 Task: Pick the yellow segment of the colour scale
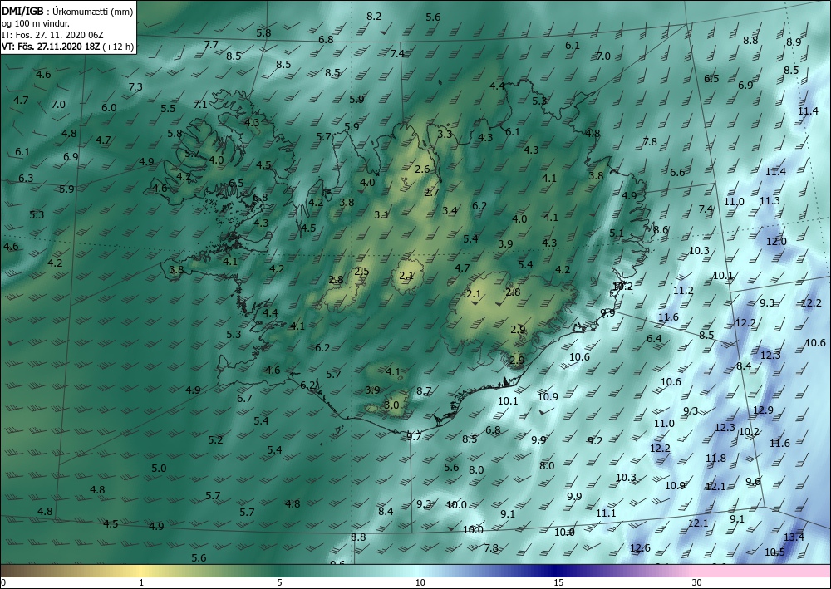(140, 571)
